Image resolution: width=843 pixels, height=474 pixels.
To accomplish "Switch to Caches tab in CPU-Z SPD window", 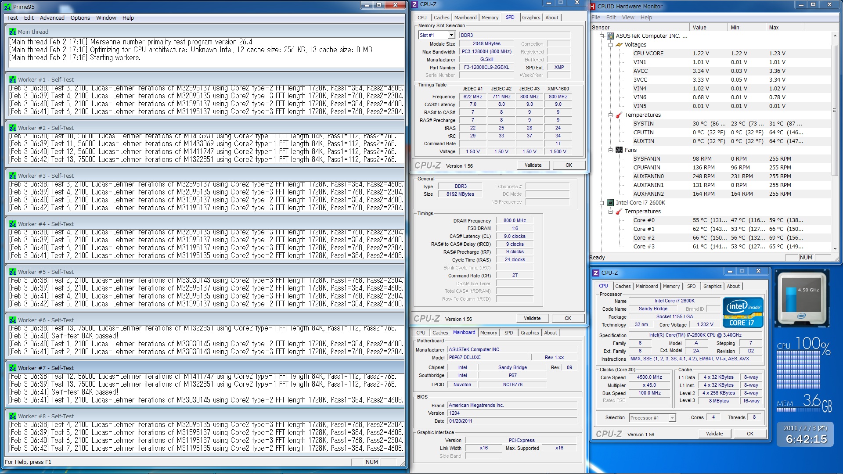I will (441, 18).
